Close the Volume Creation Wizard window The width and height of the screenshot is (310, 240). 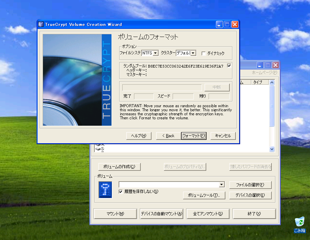point(235,25)
